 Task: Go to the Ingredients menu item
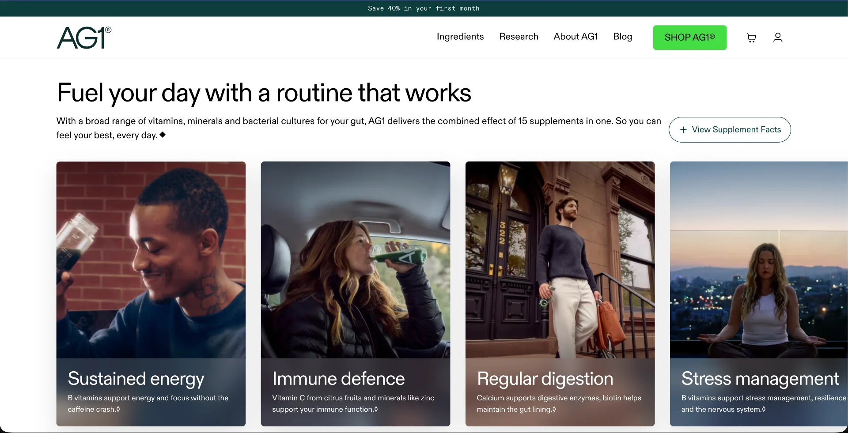click(460, 37)
